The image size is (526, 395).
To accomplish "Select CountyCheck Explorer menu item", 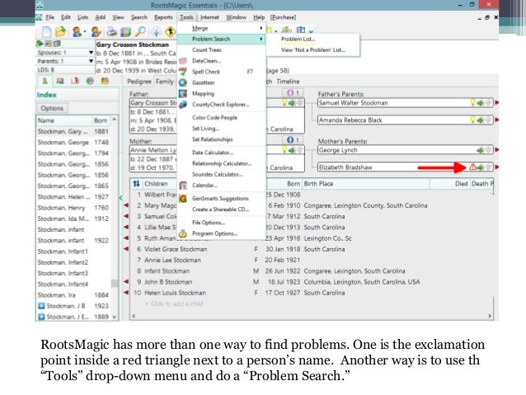I will (221, 105).
